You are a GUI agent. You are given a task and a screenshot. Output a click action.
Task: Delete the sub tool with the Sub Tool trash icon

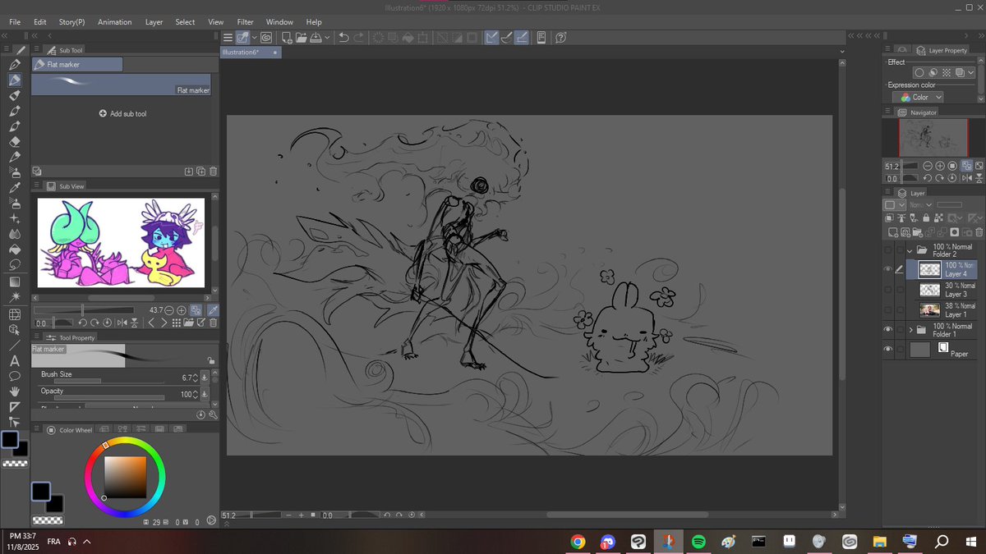[213, 172]
